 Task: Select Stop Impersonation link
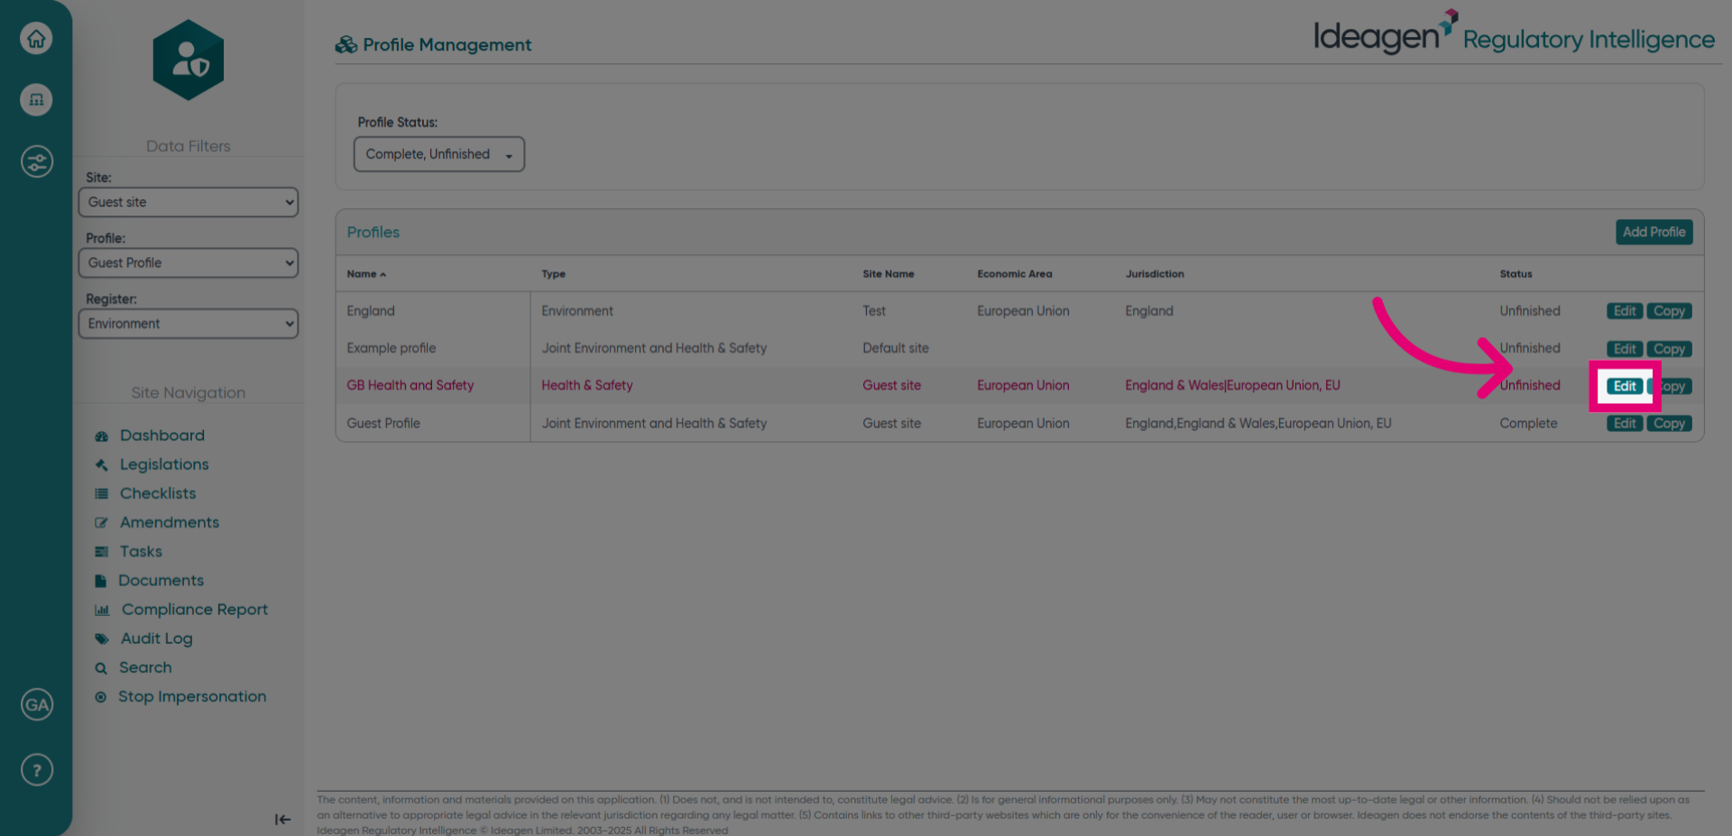click(x=192, y=696)
